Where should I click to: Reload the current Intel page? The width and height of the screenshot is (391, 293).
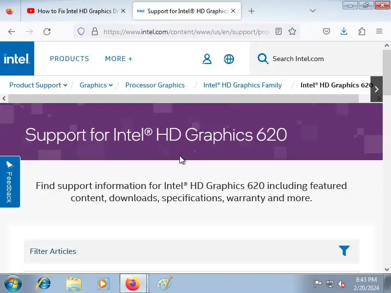tap(47, 32)
